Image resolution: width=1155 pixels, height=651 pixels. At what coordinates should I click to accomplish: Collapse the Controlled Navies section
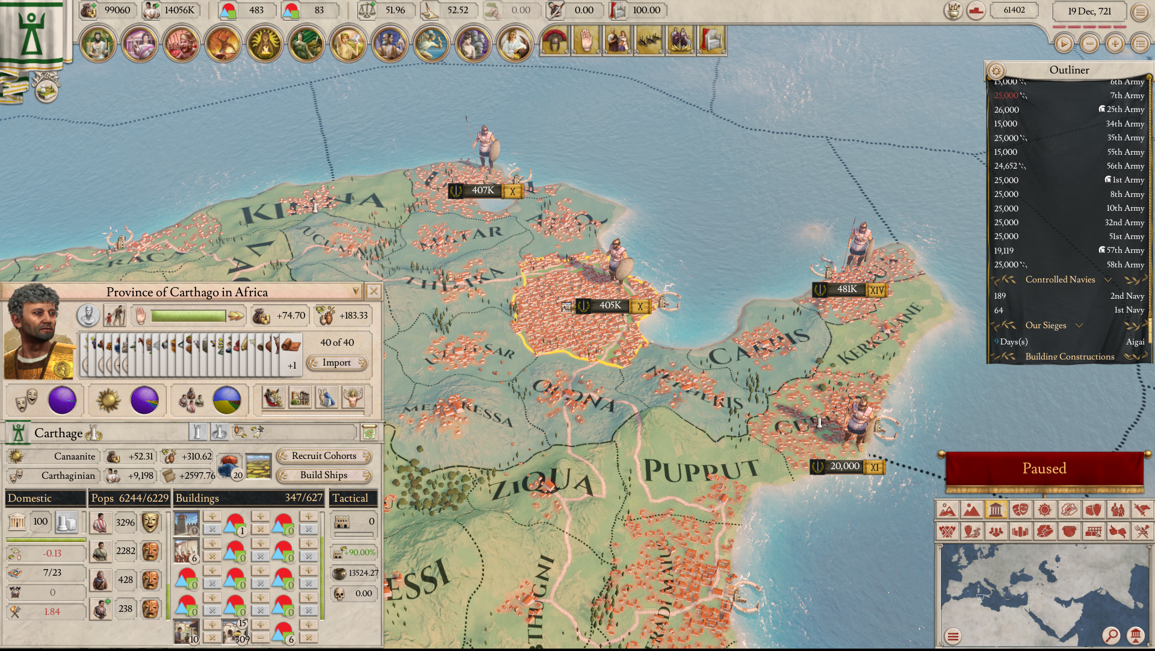click(x=1107, y=280)
